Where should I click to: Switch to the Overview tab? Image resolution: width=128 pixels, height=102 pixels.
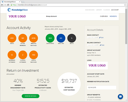[104, 16]
